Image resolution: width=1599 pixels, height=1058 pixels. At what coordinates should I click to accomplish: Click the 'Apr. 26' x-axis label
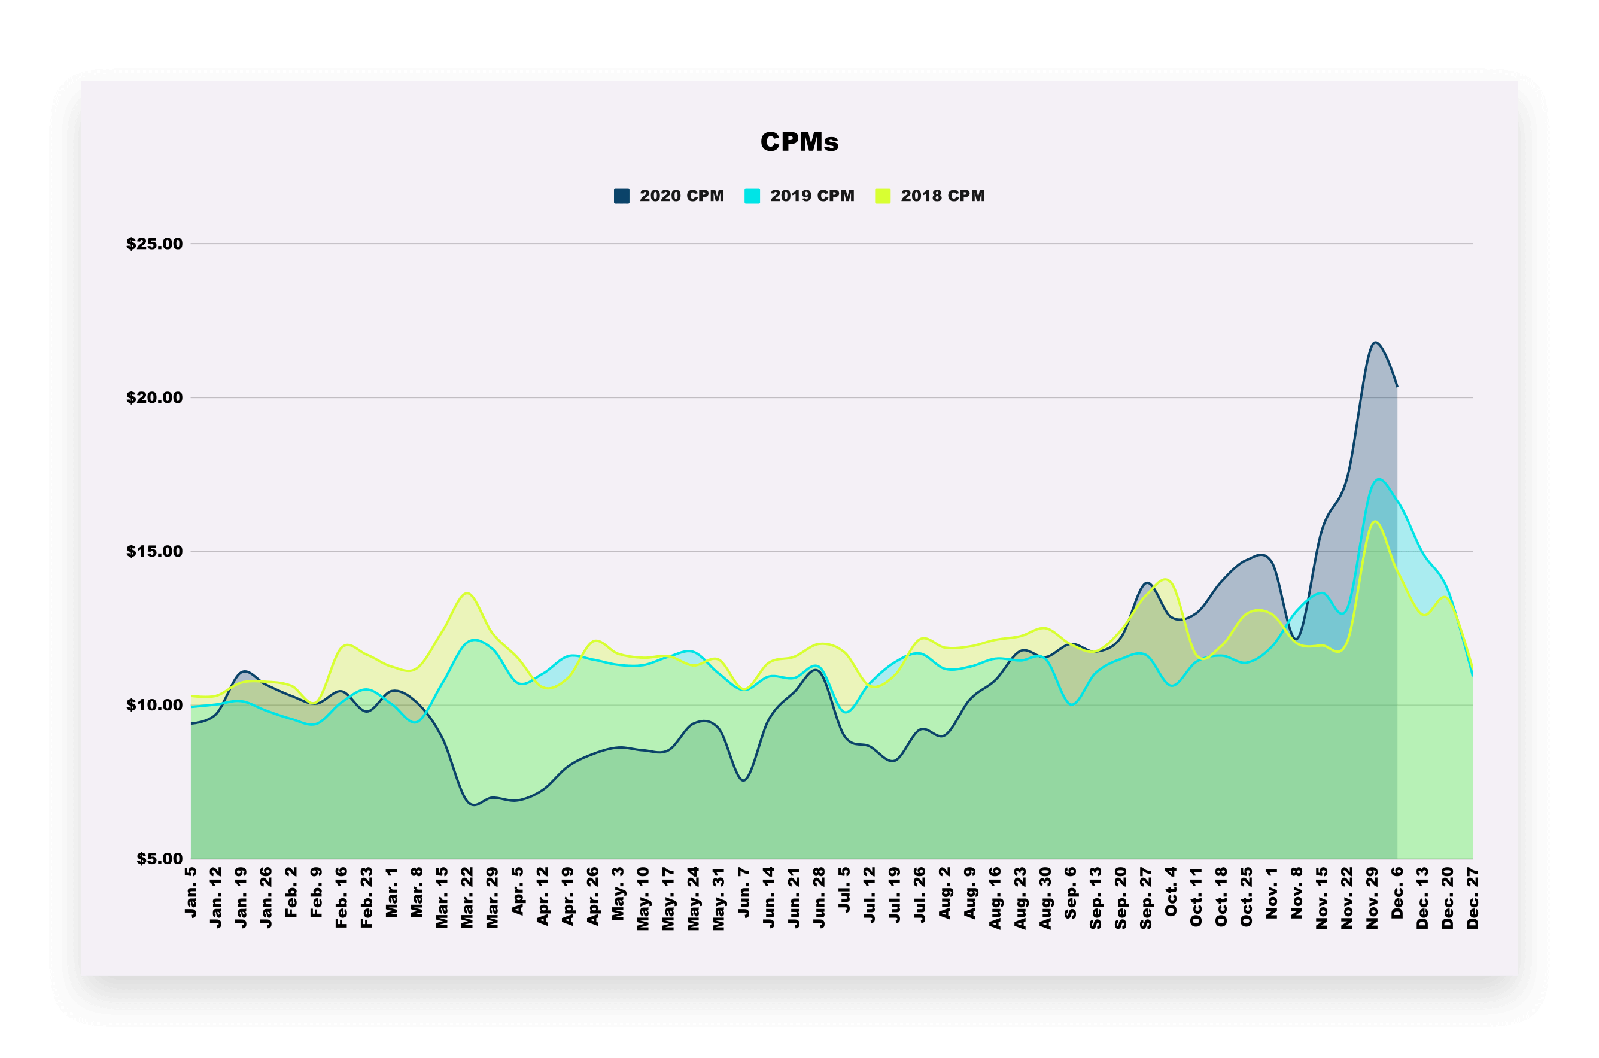coord(593,897)
